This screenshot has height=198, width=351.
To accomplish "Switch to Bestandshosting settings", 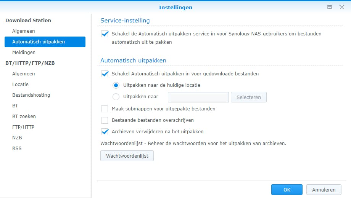I will tap(31, 95).
